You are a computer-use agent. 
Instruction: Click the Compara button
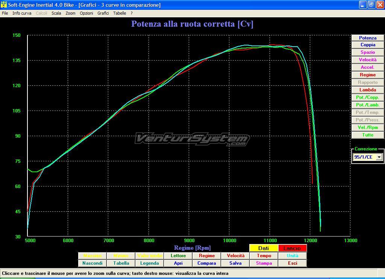click(x=207, y=263)
